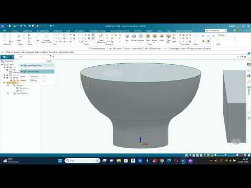Switch to the 3D Sketching tab
This screenshot has height=188, width=251.
[x=42, y=31]
